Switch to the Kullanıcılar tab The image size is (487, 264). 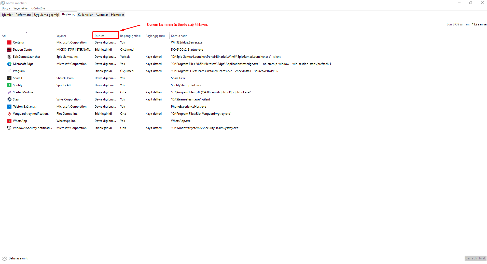(85, 15)
